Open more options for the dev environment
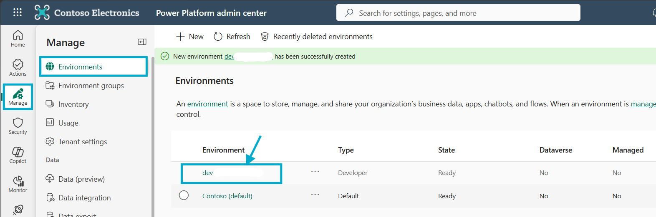656x217 pixels. (x=315, y=171)
